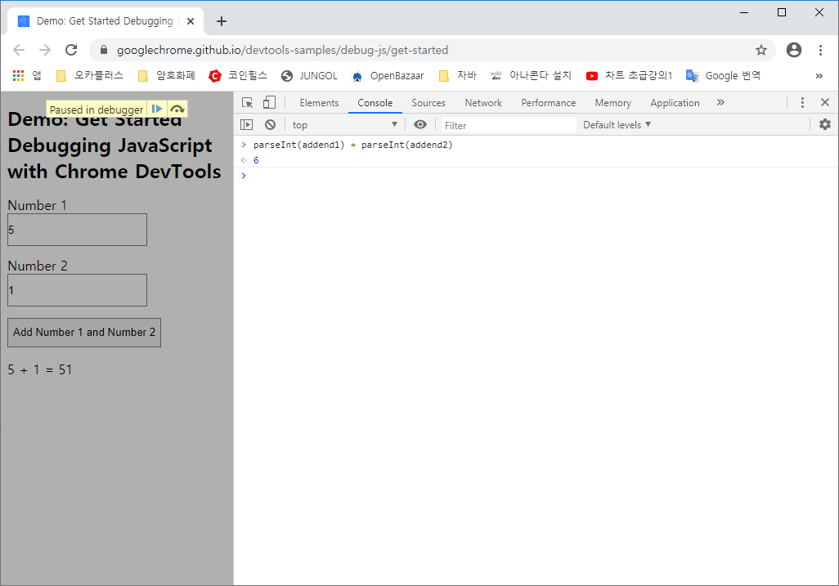Open the Chrome profile icon

(x=793, y=50)
